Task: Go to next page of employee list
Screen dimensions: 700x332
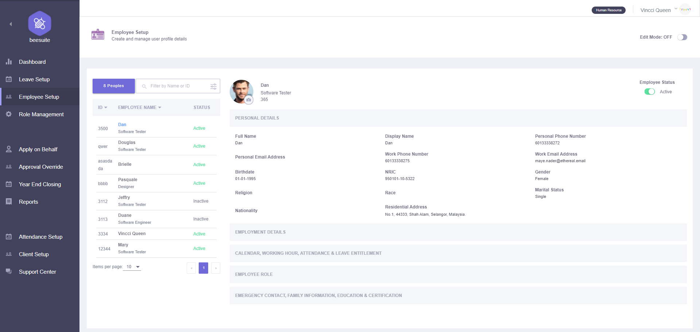Action: coord(216,268)
